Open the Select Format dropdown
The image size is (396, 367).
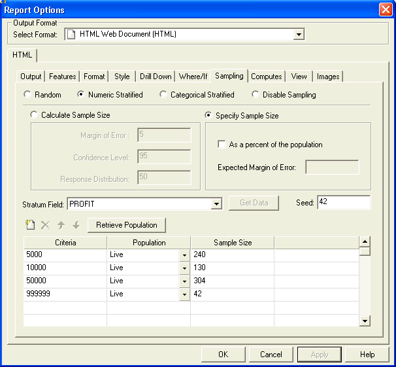pyautogui.click(x=299, y=35)
